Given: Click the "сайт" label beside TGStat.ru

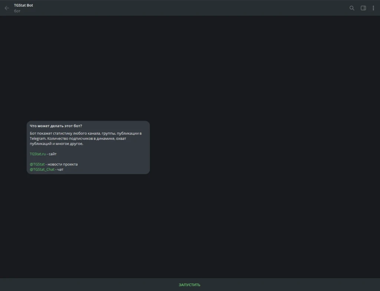Looking at the screenshot, I should tap(53, 154).
